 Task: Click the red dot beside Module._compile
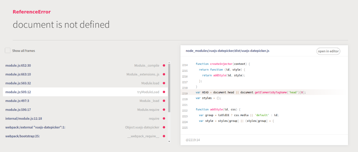point(164,65)
